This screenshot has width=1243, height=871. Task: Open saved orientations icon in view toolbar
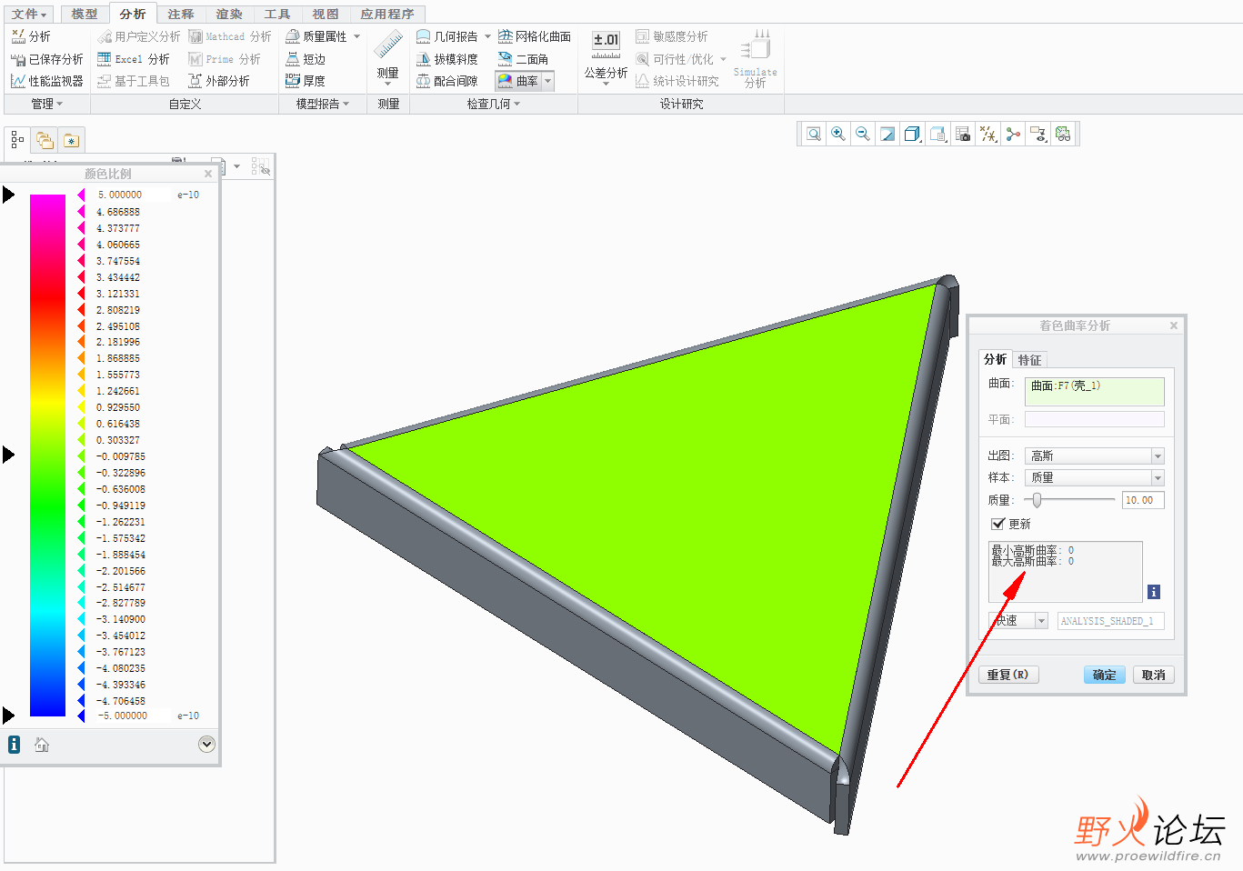click(938, 135)
